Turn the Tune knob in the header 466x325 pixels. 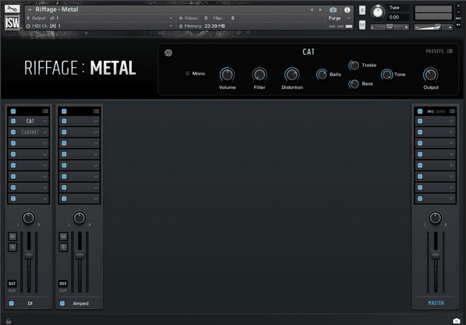[x=378, y=12]
